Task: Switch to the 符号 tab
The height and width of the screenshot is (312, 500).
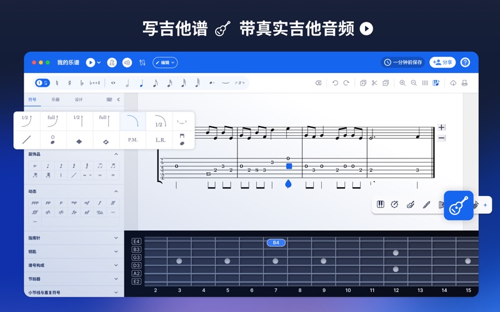Action: (x=32, y=99)
